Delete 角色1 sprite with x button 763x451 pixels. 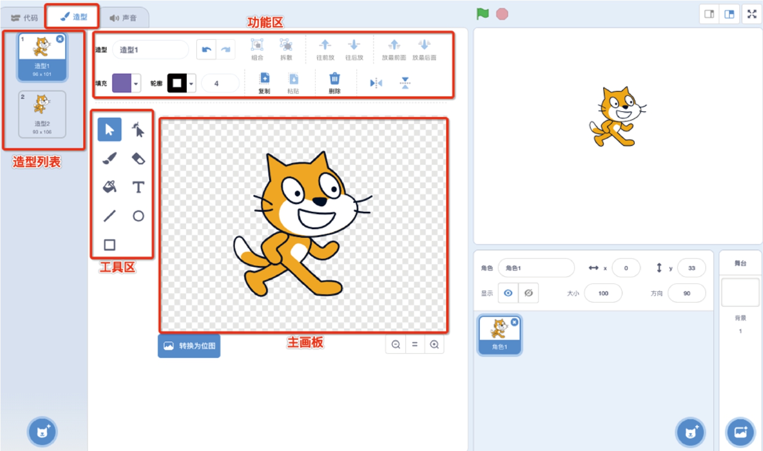(515, 322)
